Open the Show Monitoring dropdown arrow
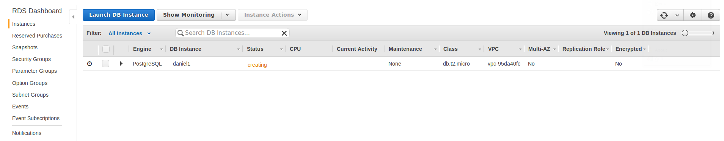This screenshot has width=724, height=141. pos(228,15)
